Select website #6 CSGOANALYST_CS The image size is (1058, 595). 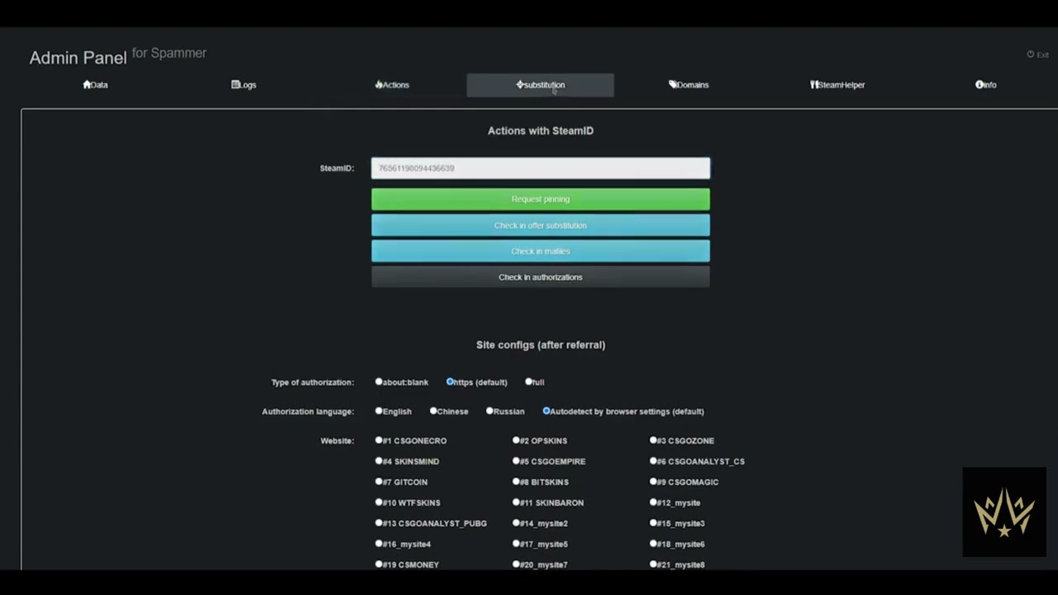point(653,461)
